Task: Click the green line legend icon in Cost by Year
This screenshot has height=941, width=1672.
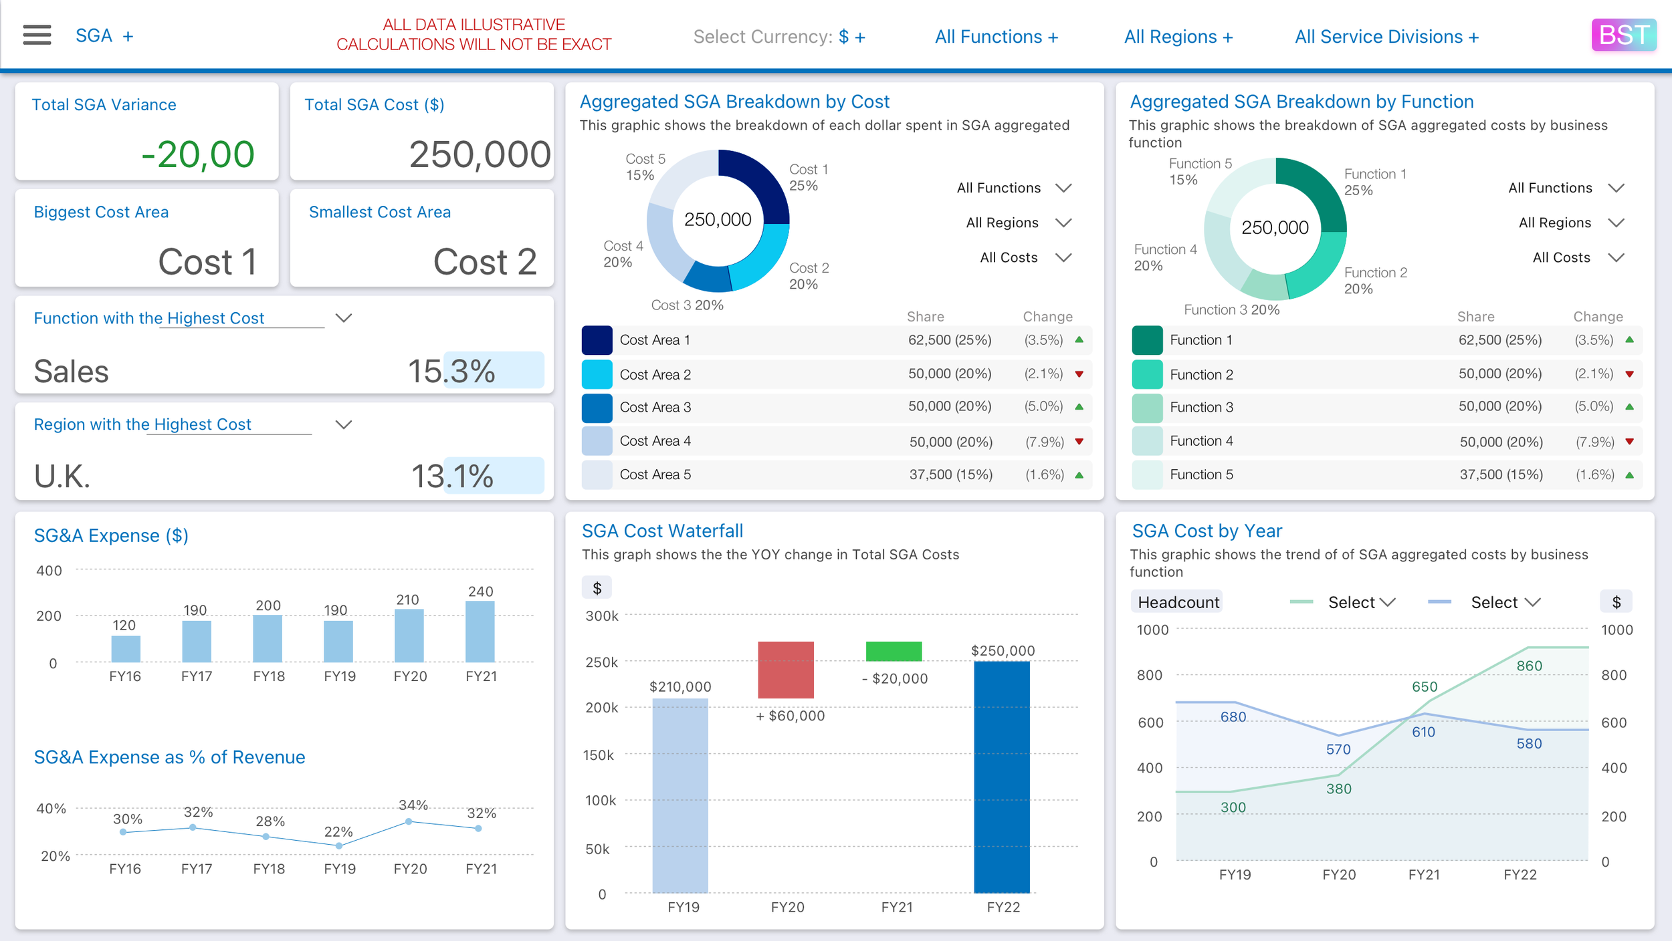Action: click(1301, 602)
